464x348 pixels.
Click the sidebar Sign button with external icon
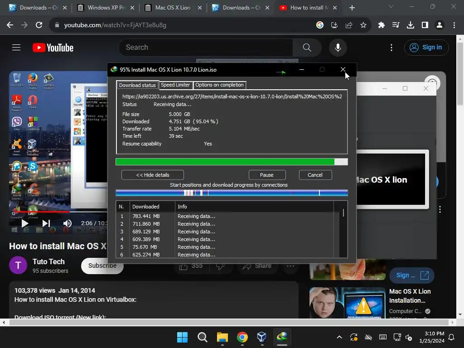412,275
